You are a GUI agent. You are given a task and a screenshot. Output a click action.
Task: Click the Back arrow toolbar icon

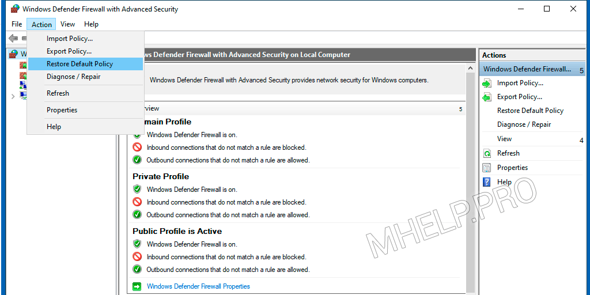pyautogui.click(x=13, y=38)
